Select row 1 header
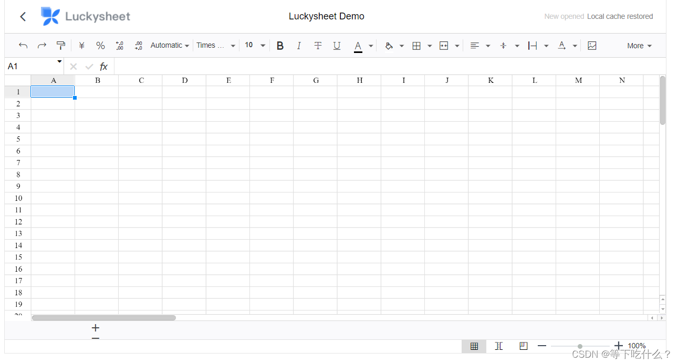This screenshot has height=364, width=678. pyautogui.click(x=18, y=92)
